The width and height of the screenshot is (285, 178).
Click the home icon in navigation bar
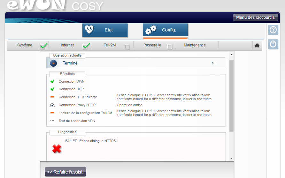[257, 45]
